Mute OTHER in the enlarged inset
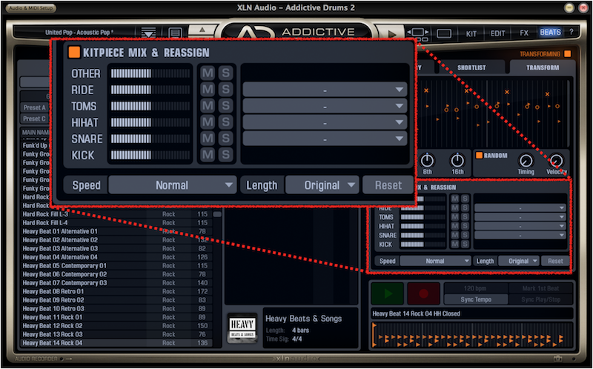The width and height of the screenshot is (593, 369). coord(208,73)
